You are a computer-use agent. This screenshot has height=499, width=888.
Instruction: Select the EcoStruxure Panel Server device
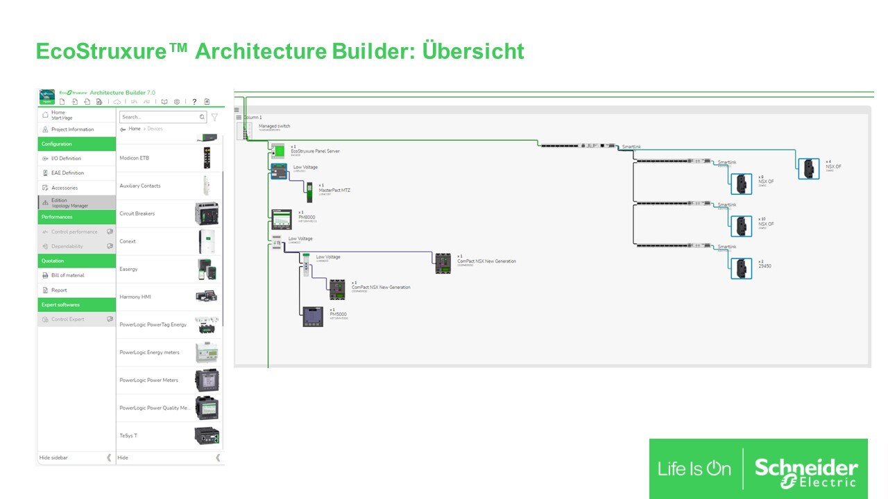[x=277, y=151]
